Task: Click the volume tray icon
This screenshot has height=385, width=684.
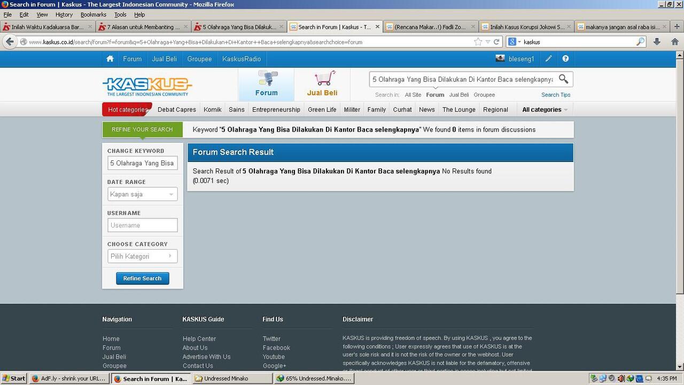Action: point(620,379)
